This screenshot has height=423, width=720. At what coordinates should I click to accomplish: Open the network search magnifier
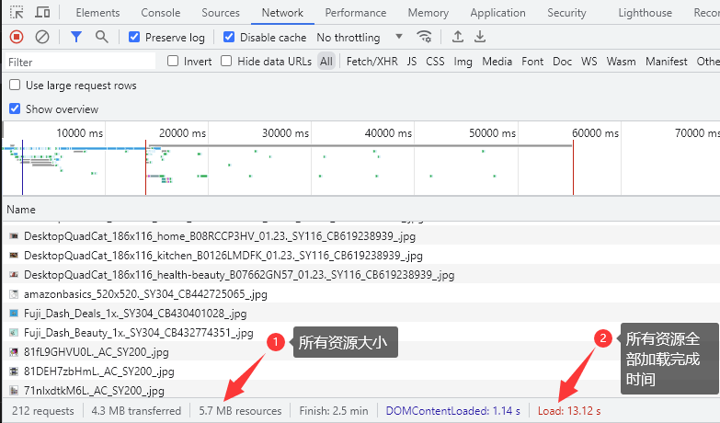coord(101,37)
